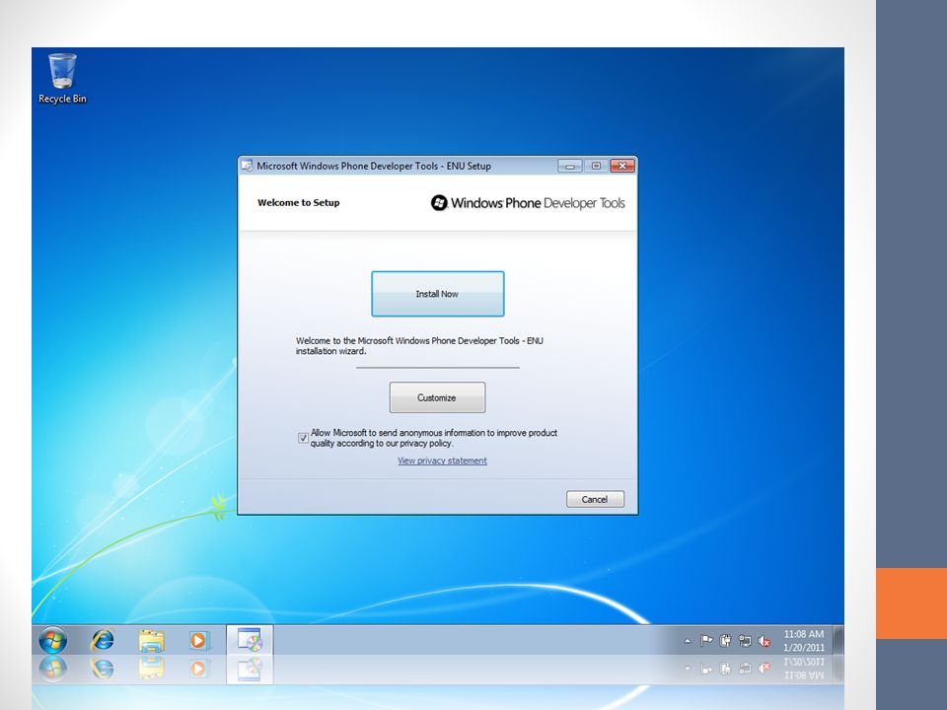947x710 pixels.
Task: Click the network tray icon
Action: (x=745, y=641)
